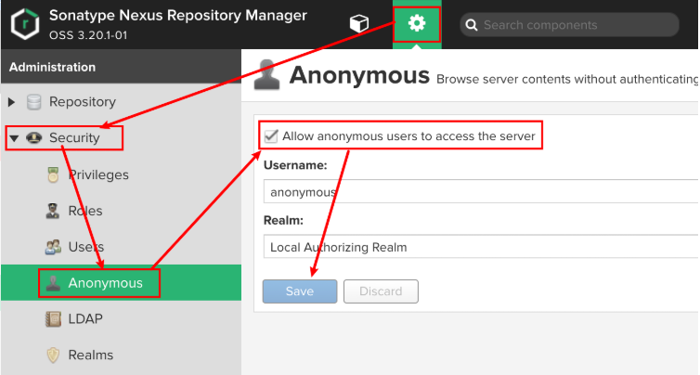Click the Administration panel header
The image size is (700, 375).
coord(121,67)
